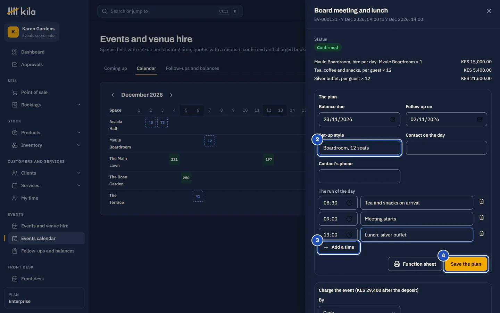
Task: Click the Search or jump to field
Action: coord(170,11)
